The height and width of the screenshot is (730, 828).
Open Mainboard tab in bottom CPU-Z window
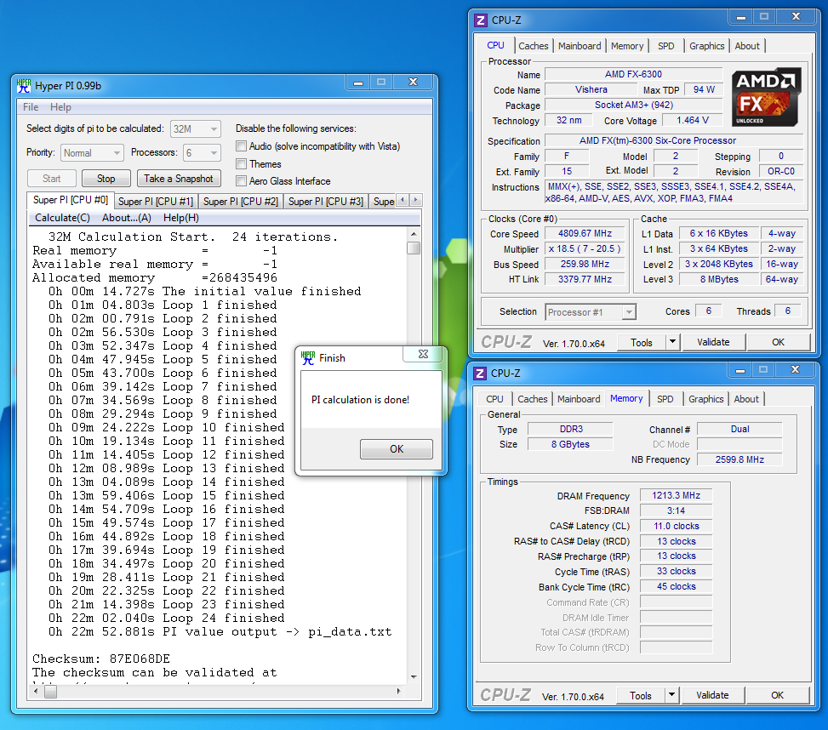click(x=579, y=399)
